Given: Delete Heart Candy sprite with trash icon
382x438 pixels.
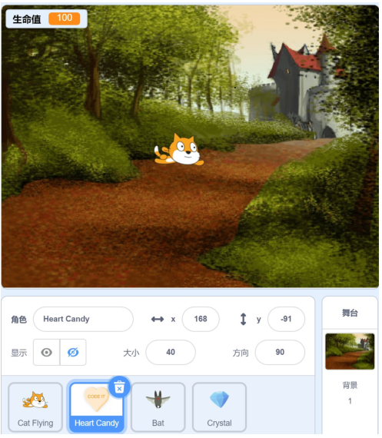Looking at the screenshot, I should 119,387.
